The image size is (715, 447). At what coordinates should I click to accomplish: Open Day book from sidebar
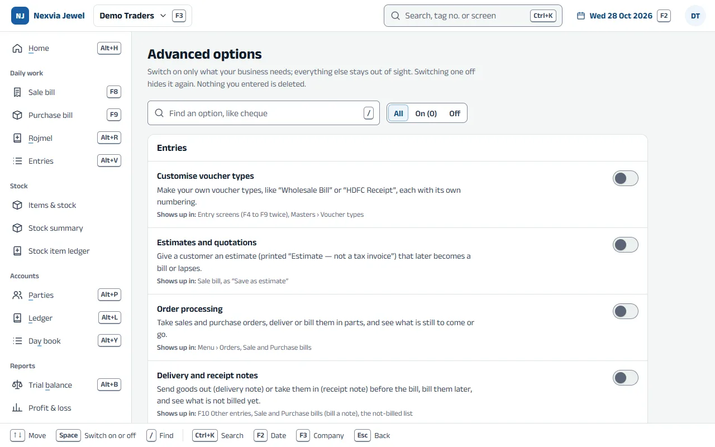click(66, 341)
